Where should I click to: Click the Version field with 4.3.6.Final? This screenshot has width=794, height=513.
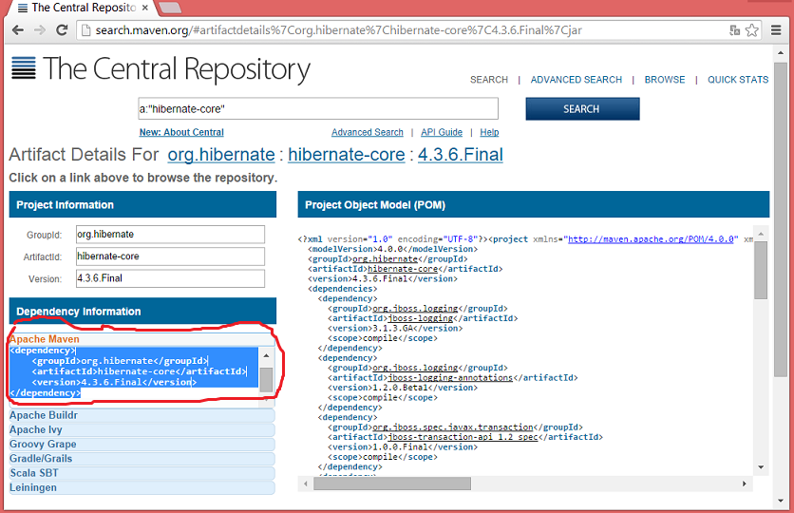(x=170, y=278)
